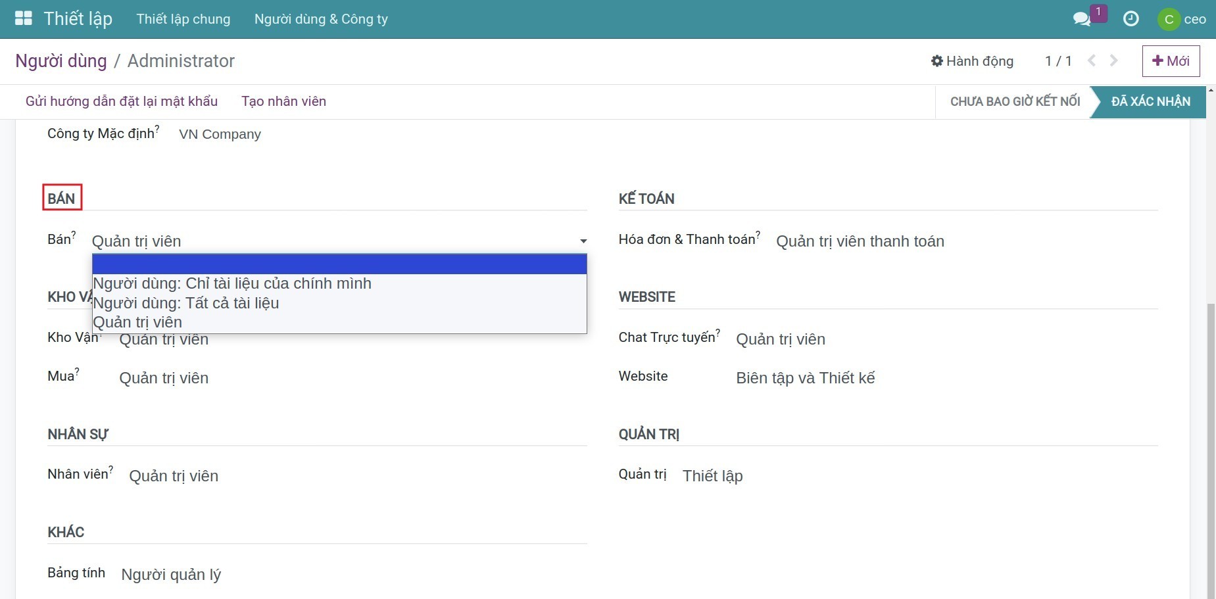The height and width of the screenshot is (599, 1216).
Task: Choose 'Quản trị viên' in dropdown list
Action: [137, 322]
